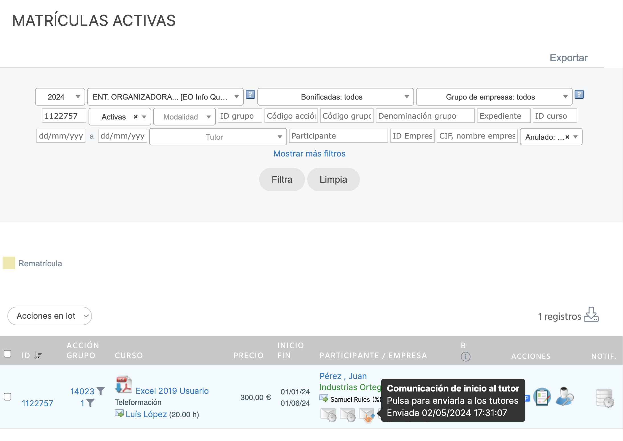This screenshot has height=441, width=623.
Task: Click the help icon beside Grupo de empresas
Action: point(579,94)
